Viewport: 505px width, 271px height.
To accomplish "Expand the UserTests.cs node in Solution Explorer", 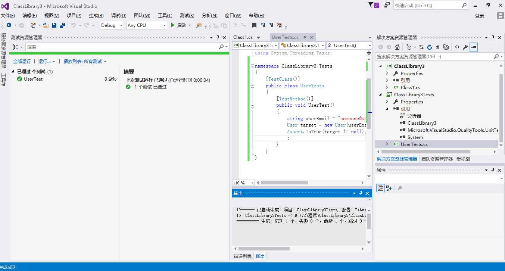I will (x=387, y=144).
